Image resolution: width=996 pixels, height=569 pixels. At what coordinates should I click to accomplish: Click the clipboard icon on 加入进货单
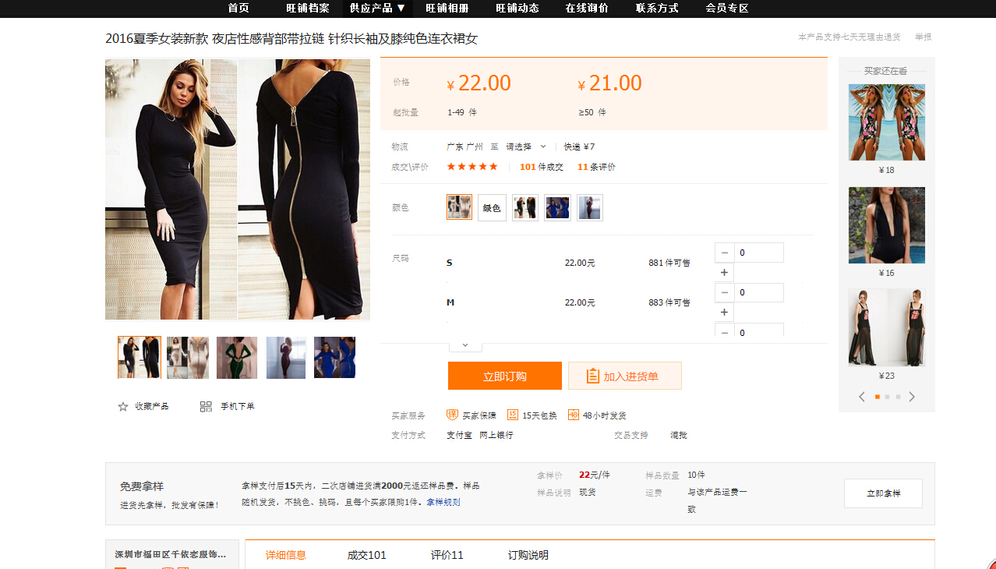click(592, 376)
